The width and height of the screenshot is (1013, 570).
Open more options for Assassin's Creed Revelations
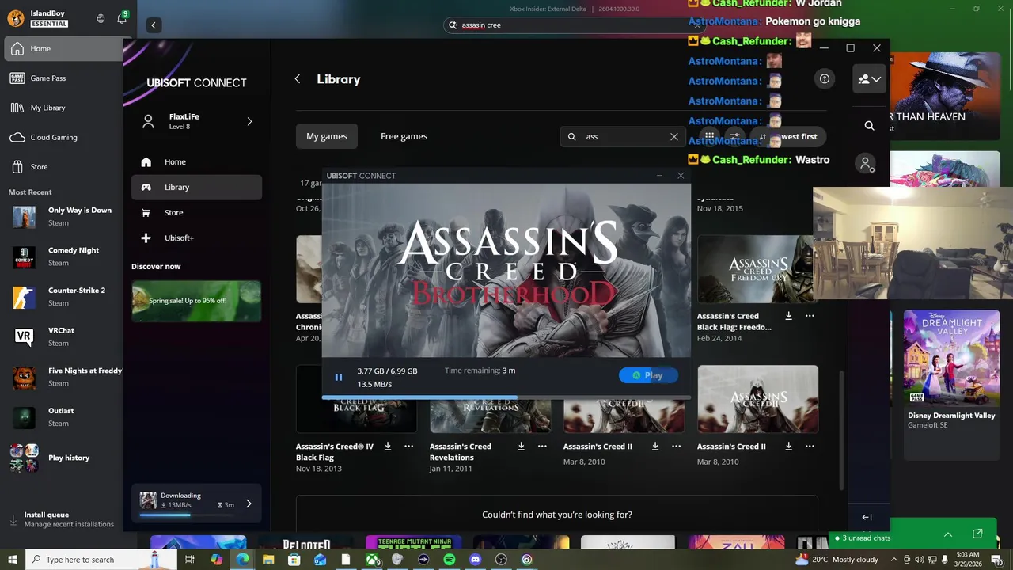pos(542,446)
